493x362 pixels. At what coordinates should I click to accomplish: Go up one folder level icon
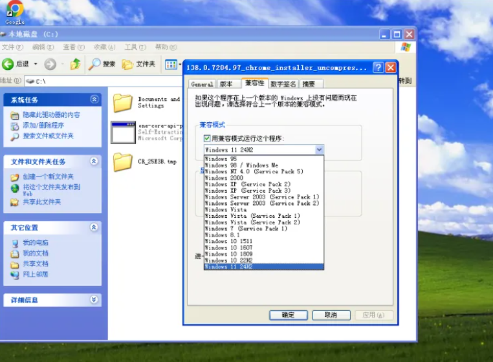pos(76,64)
